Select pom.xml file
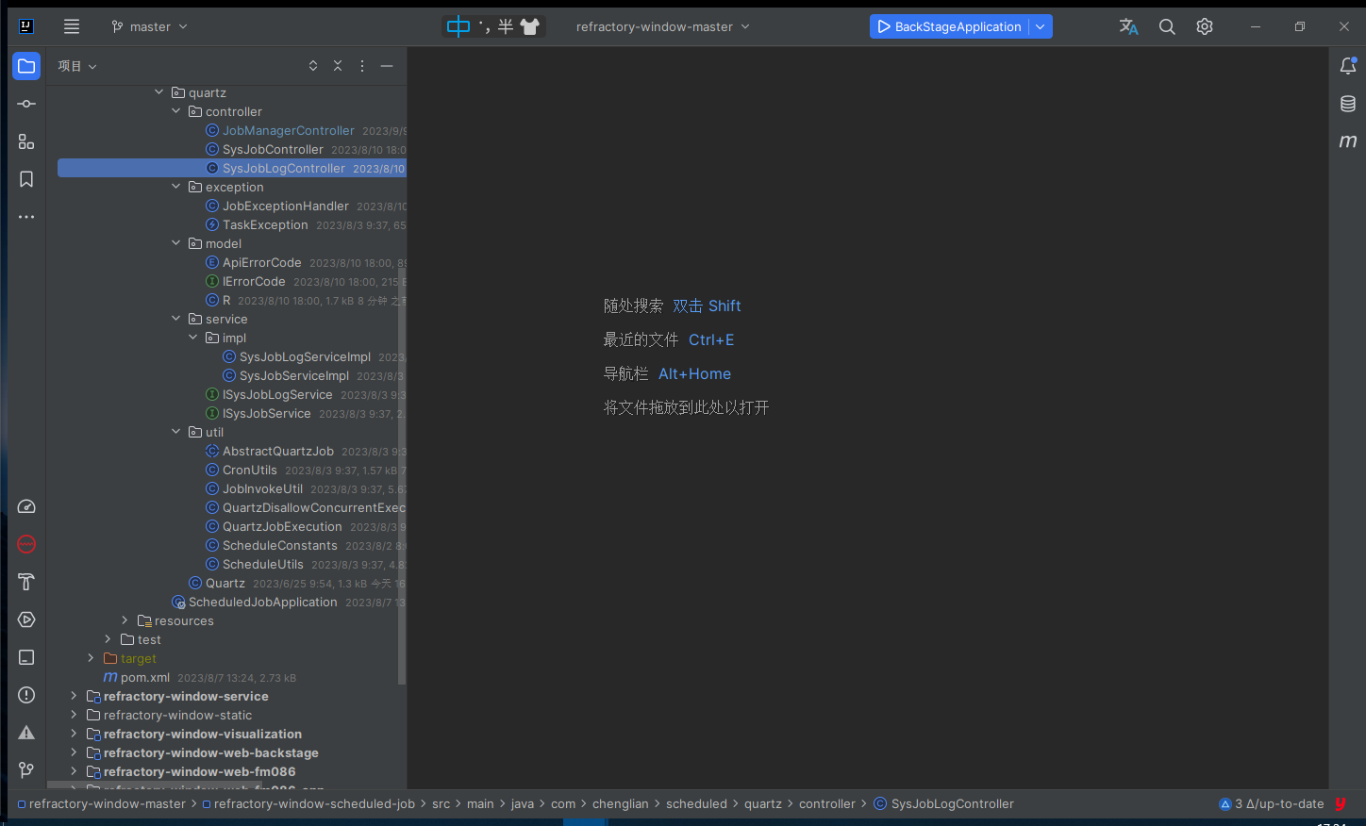The width and height of the screenshot is (1366, 826). pyautogui.click(x=144, y=677)
